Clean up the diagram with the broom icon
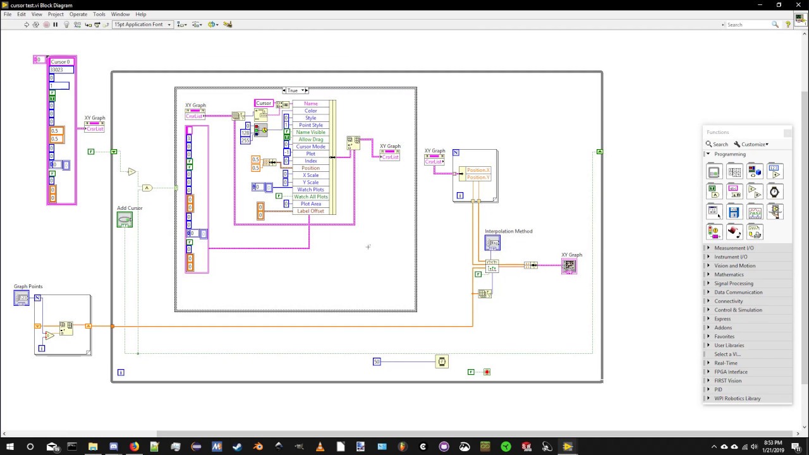This screenshot has width=809, height=455. [x=228, y=25]
